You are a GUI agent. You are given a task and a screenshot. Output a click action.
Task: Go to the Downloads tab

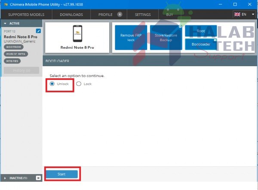pyautogui.click(x=71, y=15)
